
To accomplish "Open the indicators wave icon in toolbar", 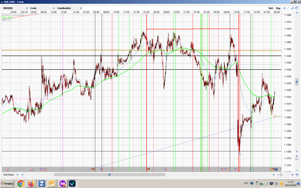I will click(285, 8).
